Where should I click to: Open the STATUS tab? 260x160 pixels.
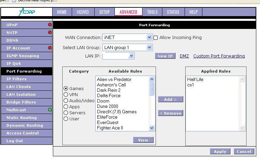pyautogui.click(x=173, y=12)
